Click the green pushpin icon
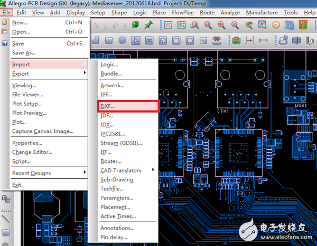The width and height of the screenshot is (317, 246). [x=148, y=24]
